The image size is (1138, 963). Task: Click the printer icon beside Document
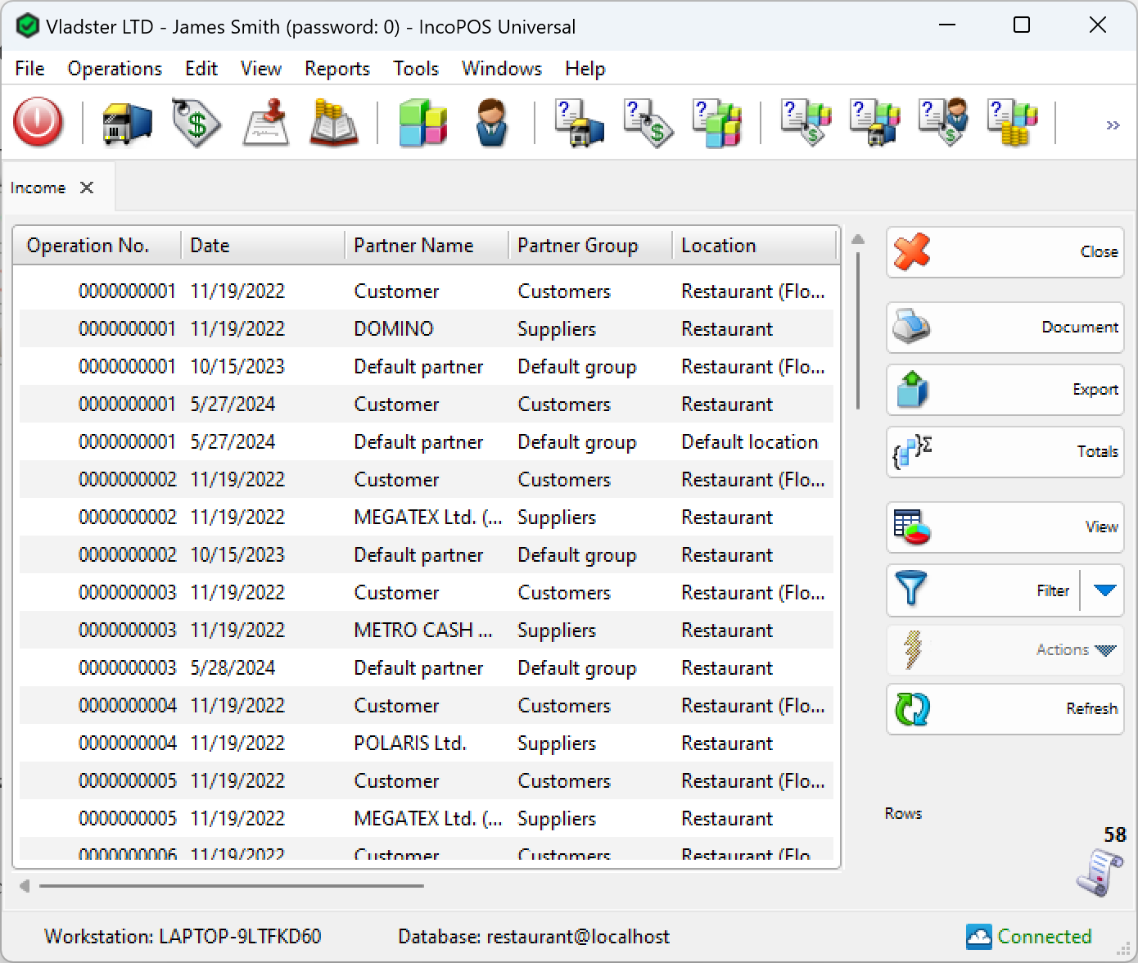tap(911, 327)
